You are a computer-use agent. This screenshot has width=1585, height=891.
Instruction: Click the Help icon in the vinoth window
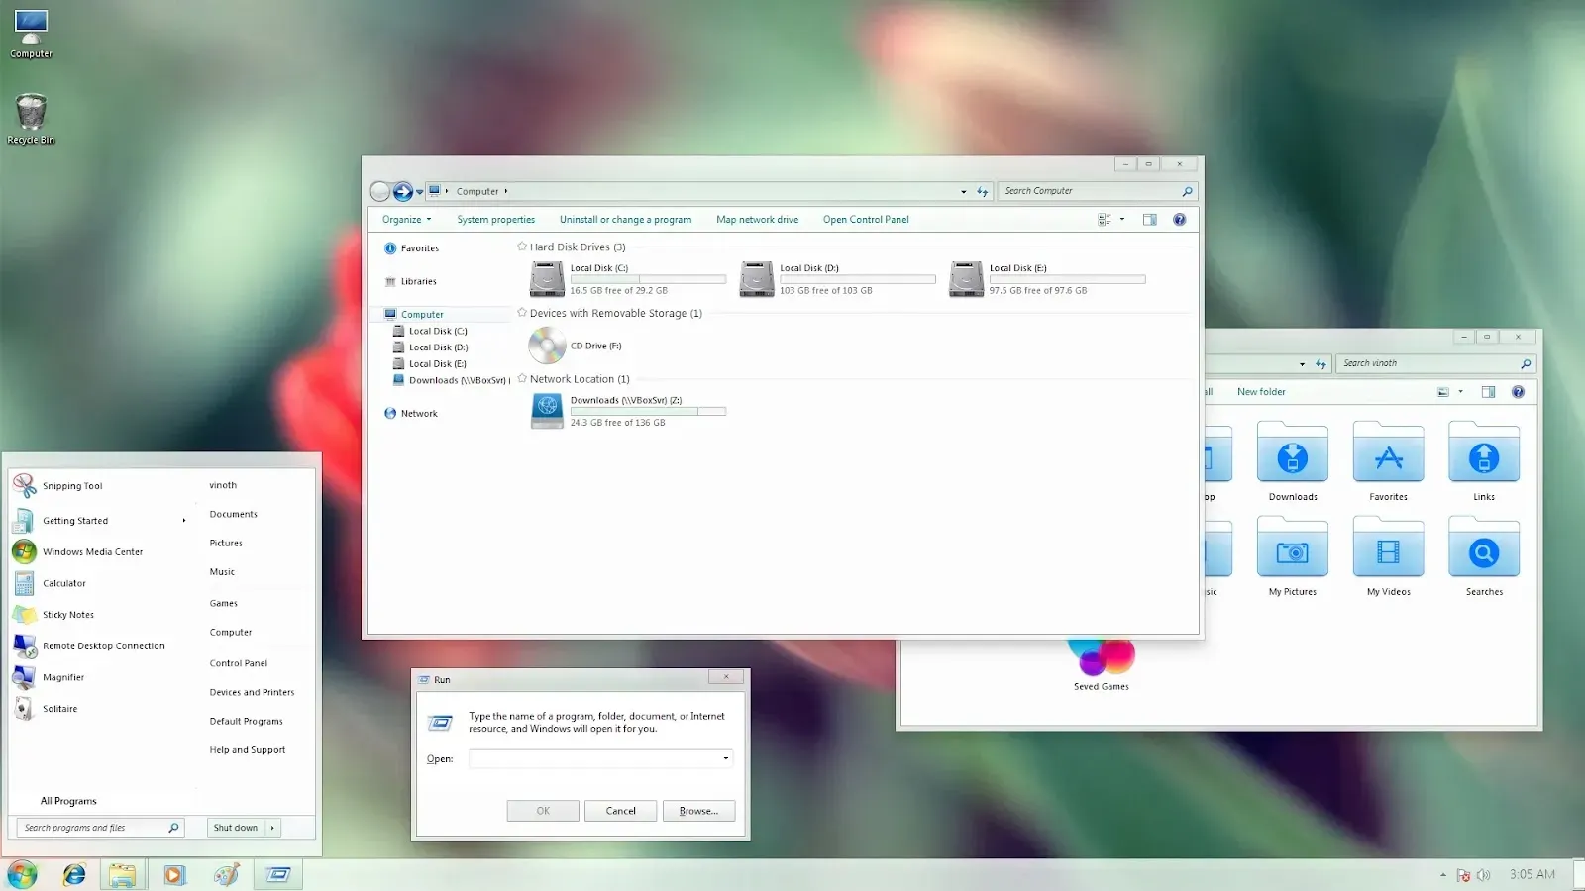[x=1518, y=391]
